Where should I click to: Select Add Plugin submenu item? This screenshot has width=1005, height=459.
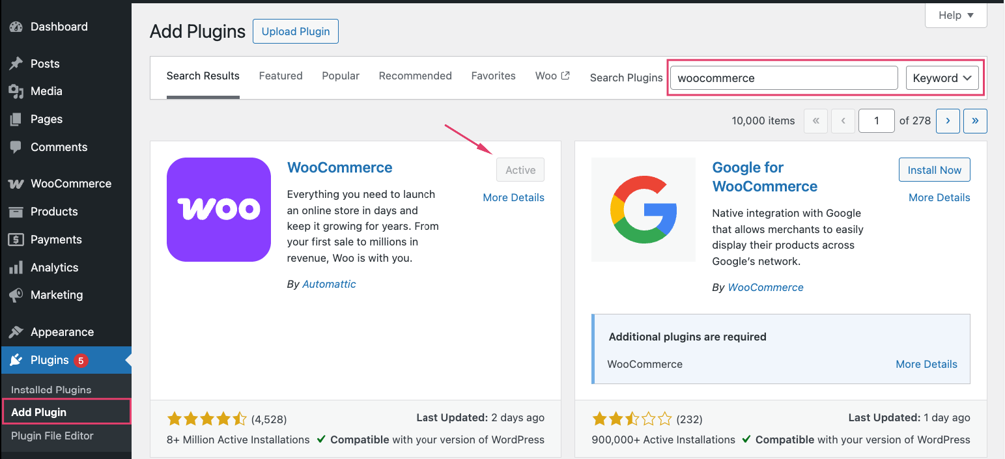coord(66,412)
